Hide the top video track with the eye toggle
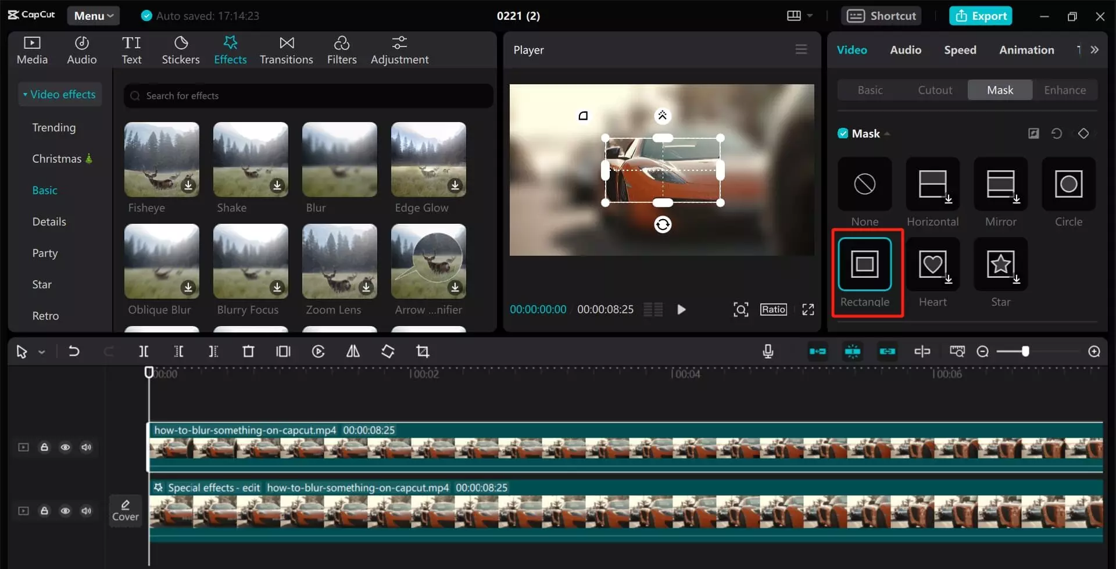This screenshot has height=569, width=1116. pyautogui.click(x=65, y=447)
